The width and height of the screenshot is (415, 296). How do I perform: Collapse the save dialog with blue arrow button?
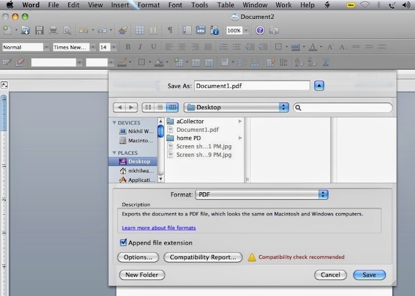(319, 86)
